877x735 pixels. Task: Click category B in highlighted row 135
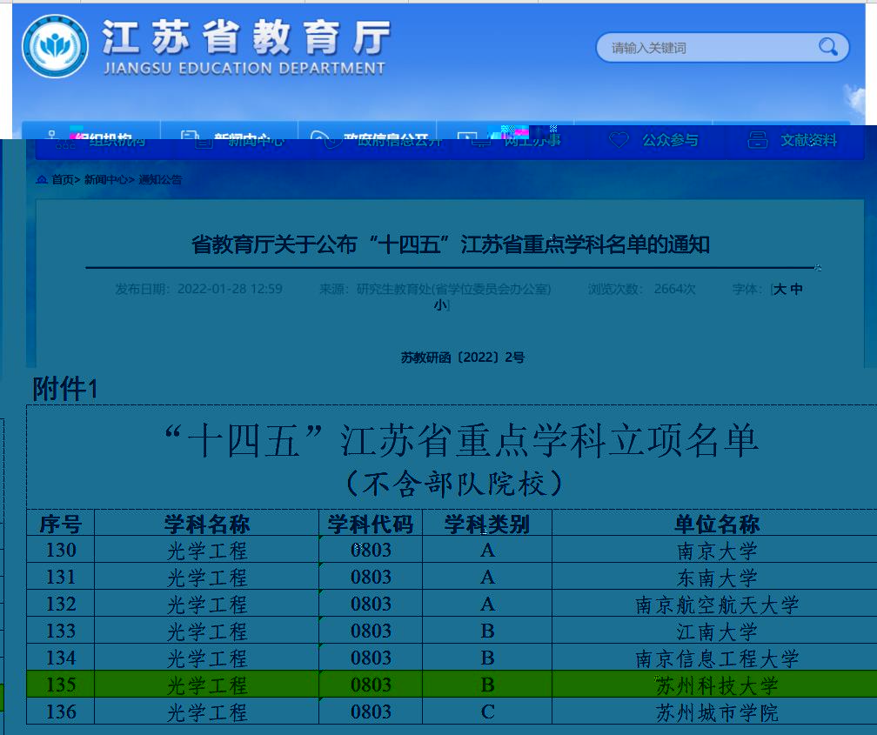(x=486, y=684)
